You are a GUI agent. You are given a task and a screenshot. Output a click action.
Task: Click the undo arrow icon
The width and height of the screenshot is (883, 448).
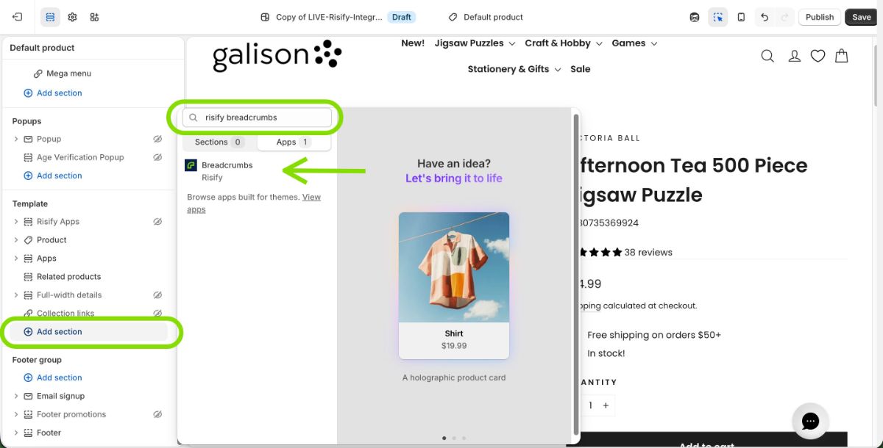click(x=765, y=17)
